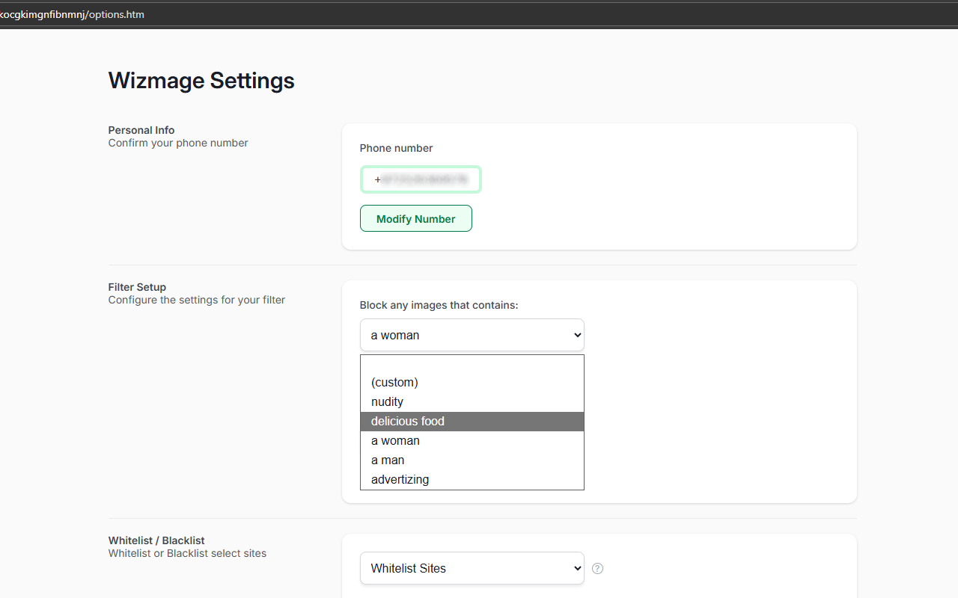Viewport: 958px width, 598px height.
Task: Click the help icon beside Whitelist Sites
Action: [x=597, y=568]
